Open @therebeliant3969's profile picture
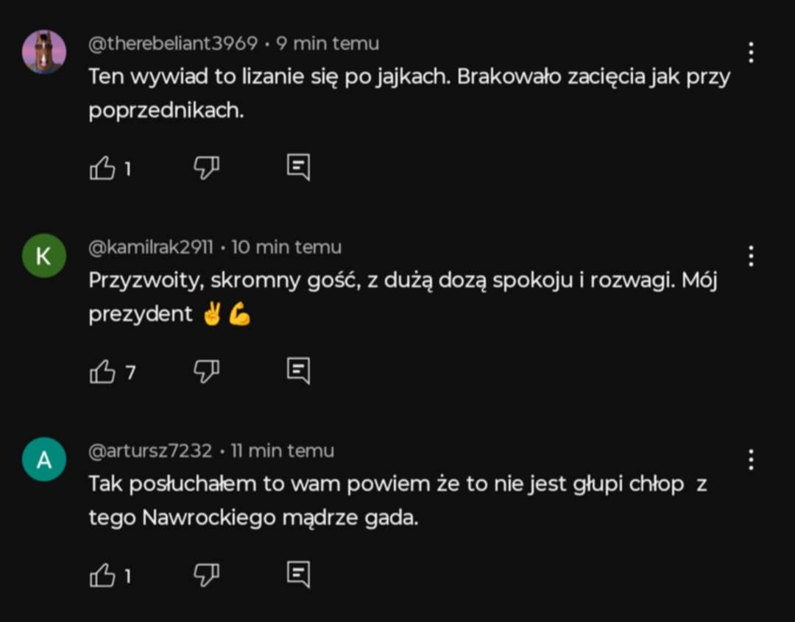Viewport: 795px width, 622px height. tap(44, 52)
